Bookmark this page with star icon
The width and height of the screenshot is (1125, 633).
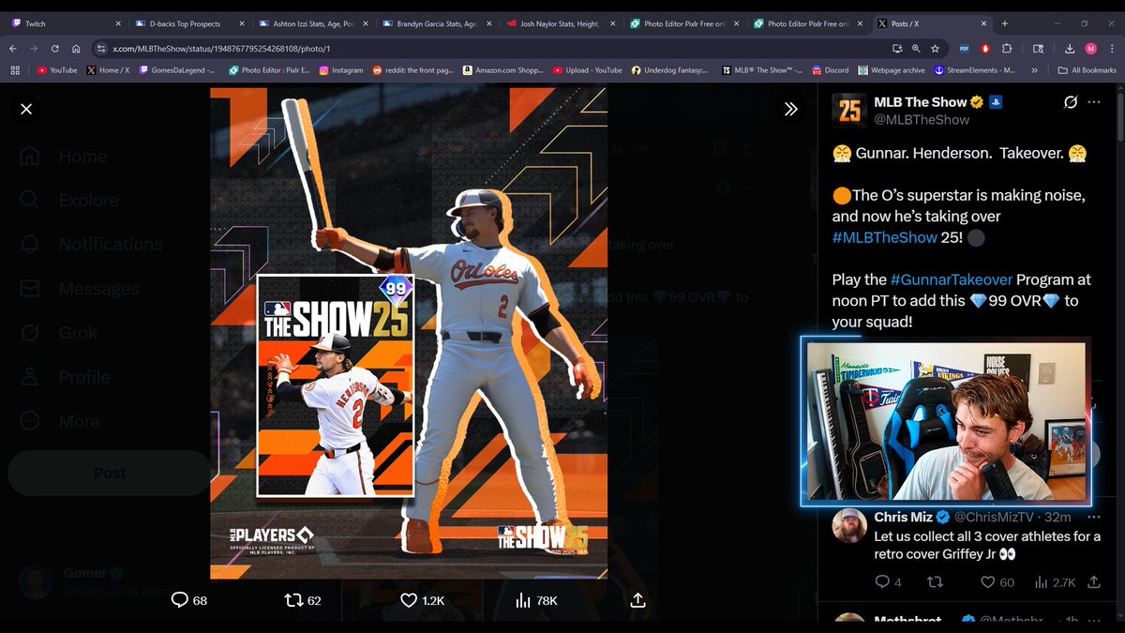tap(935, 48)
